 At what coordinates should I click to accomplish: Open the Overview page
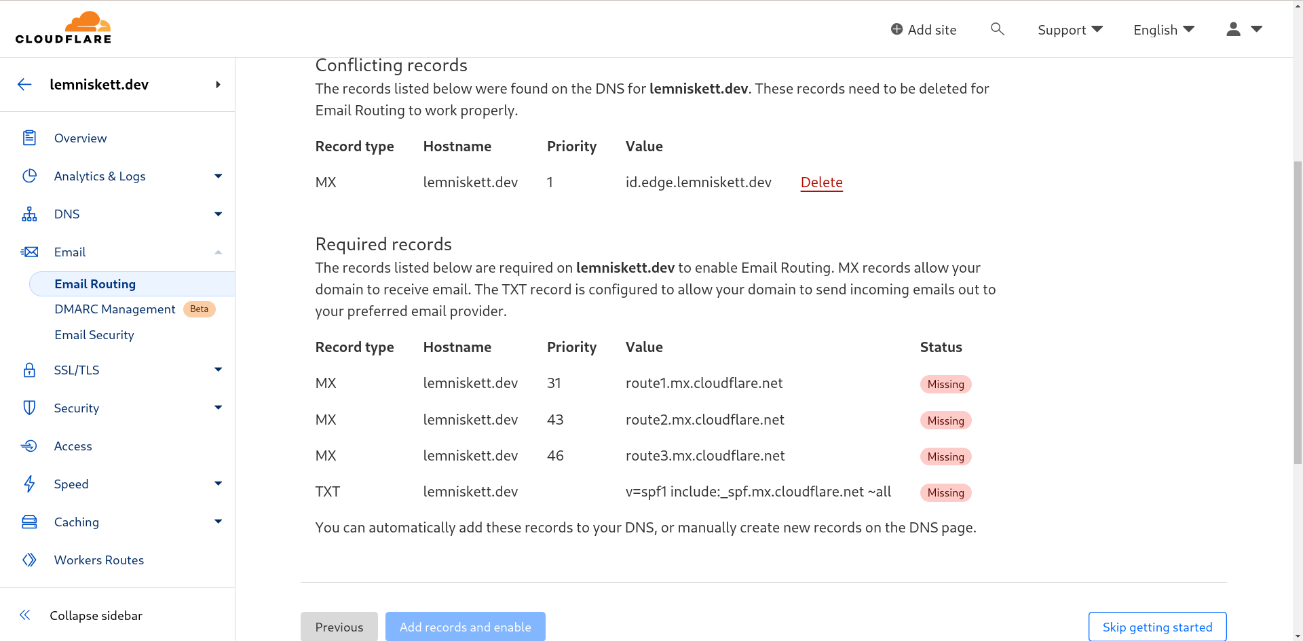click(80, 138)
